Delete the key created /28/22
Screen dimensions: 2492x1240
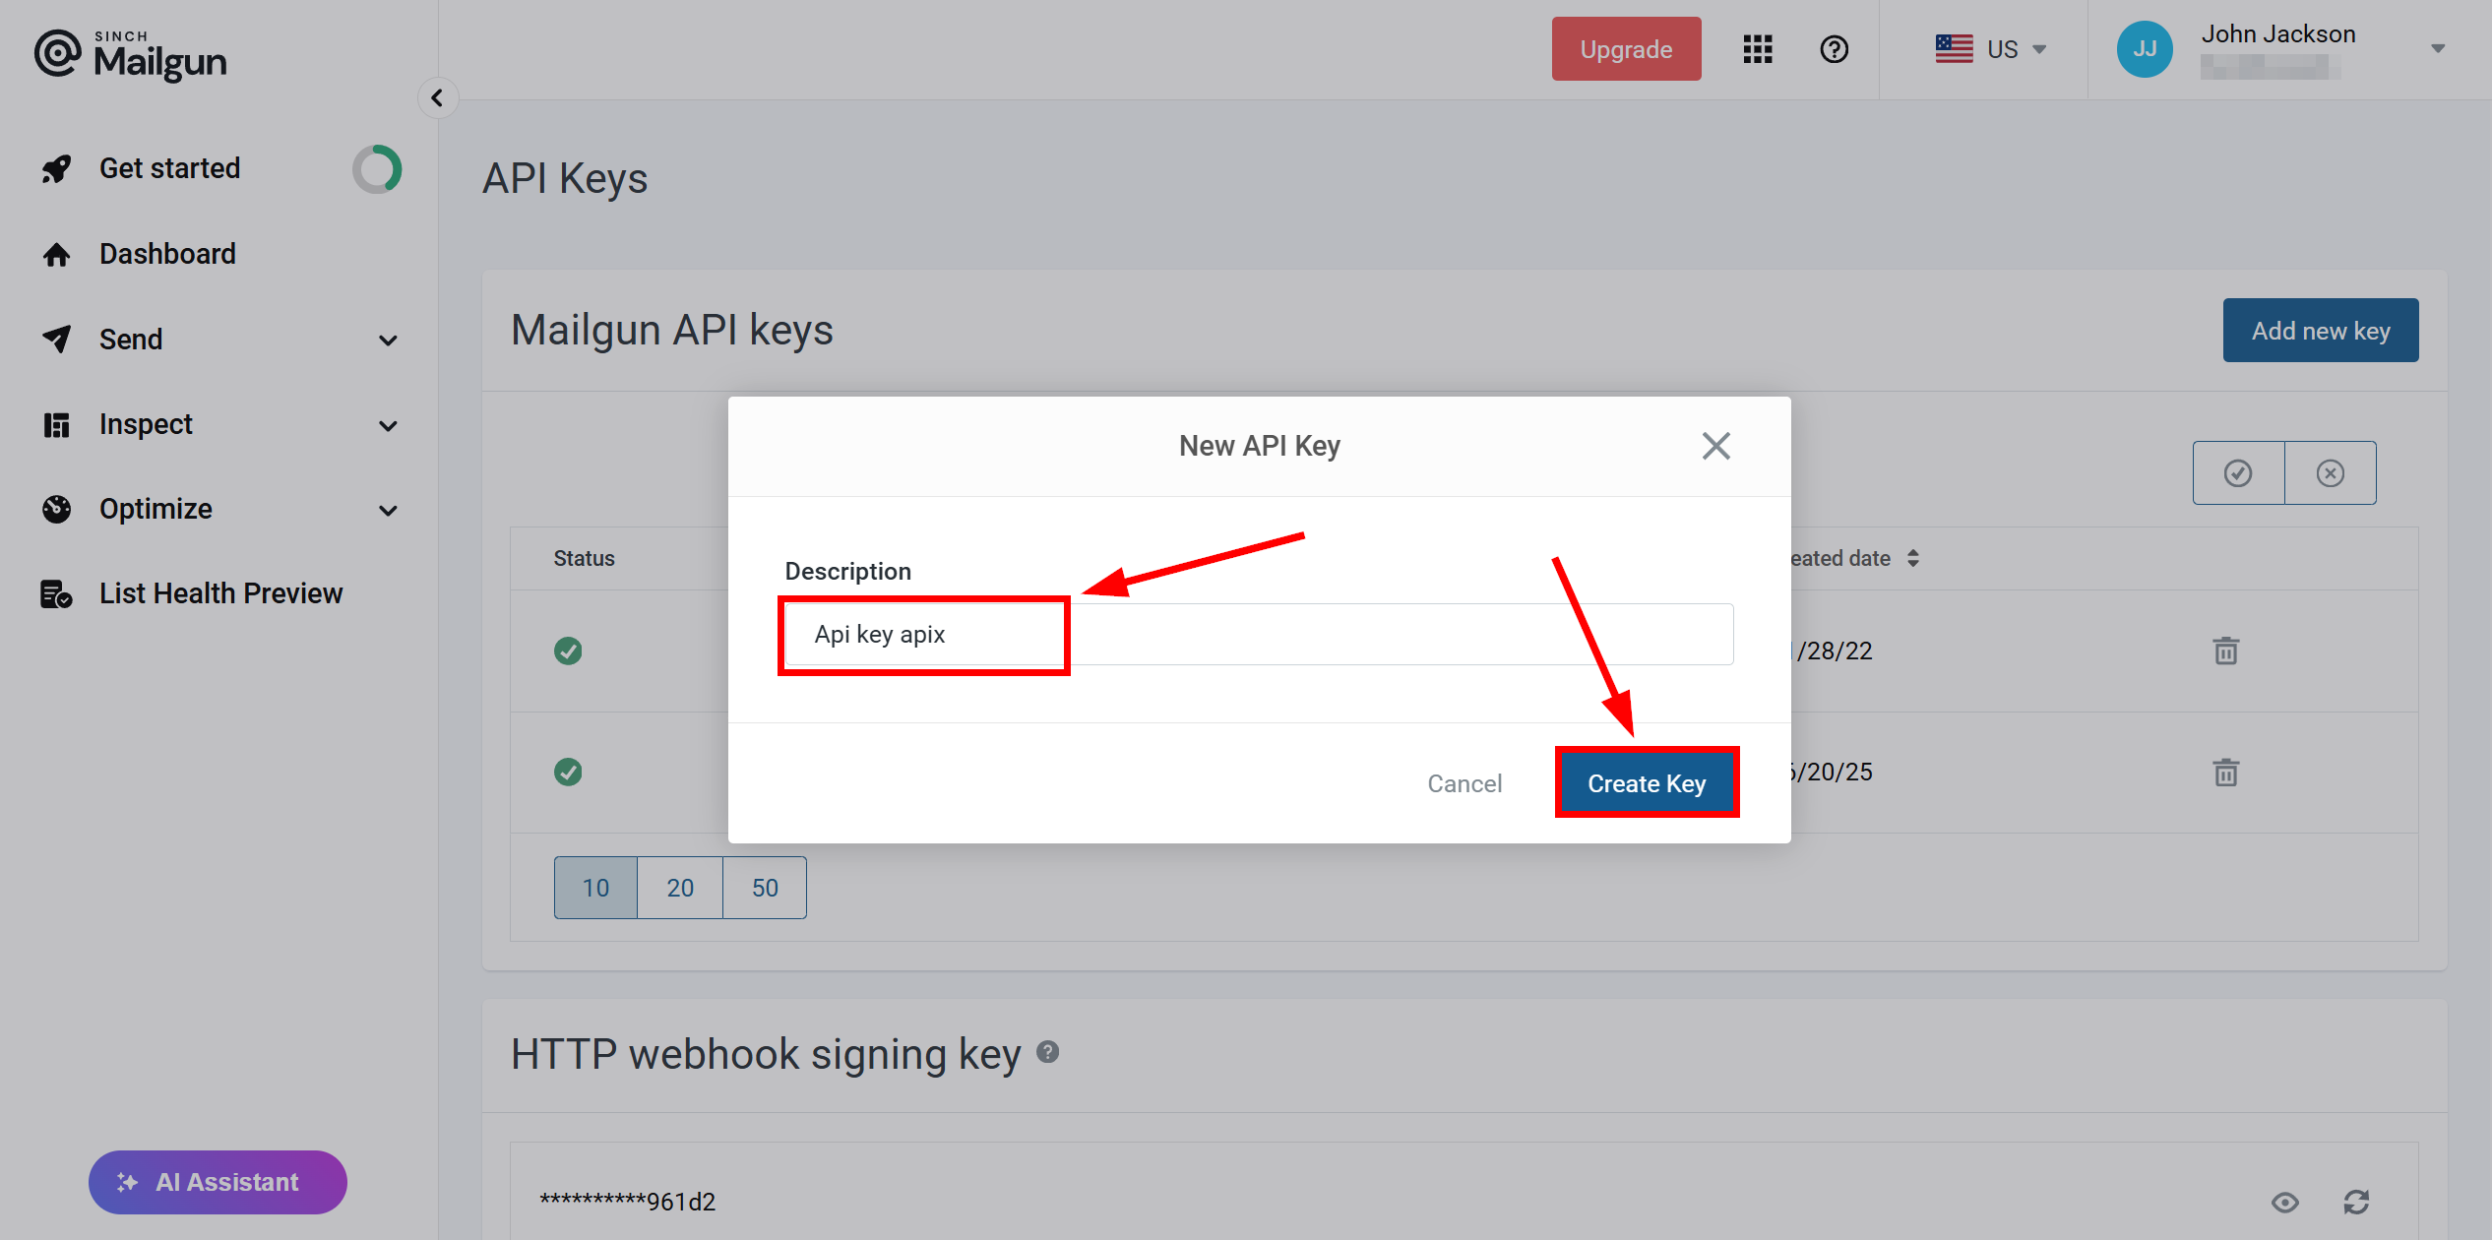pos(2226,651)
